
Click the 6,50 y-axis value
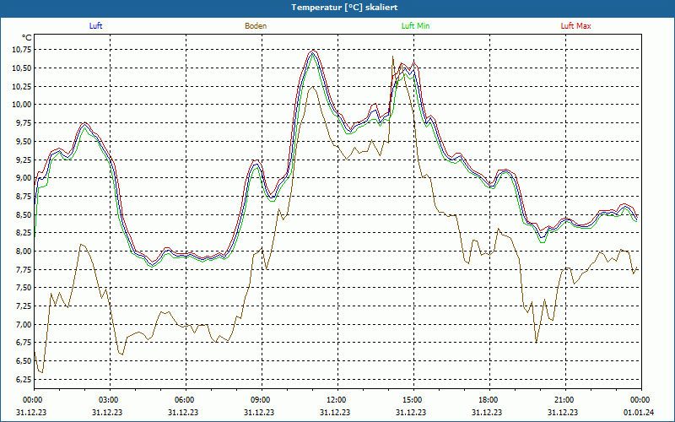pos(24,361)
